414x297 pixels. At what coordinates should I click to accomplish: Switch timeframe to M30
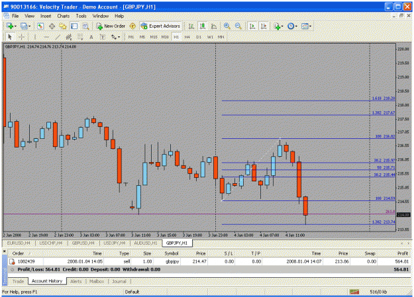tap(165, 37)
